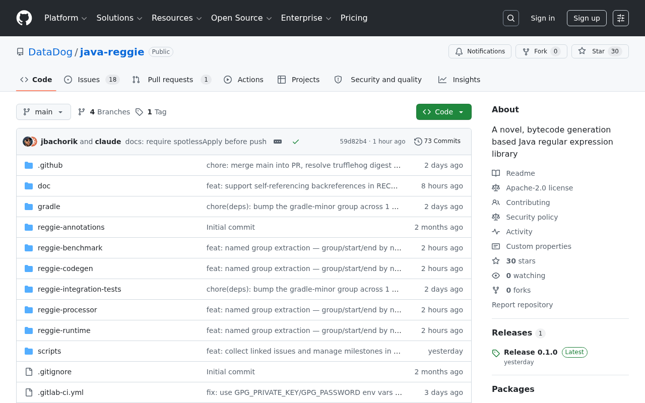Image resolution: width=645 pixels, height=403 pixels.
Task: Open the green Code dropdown button
Action: (444, 112)
